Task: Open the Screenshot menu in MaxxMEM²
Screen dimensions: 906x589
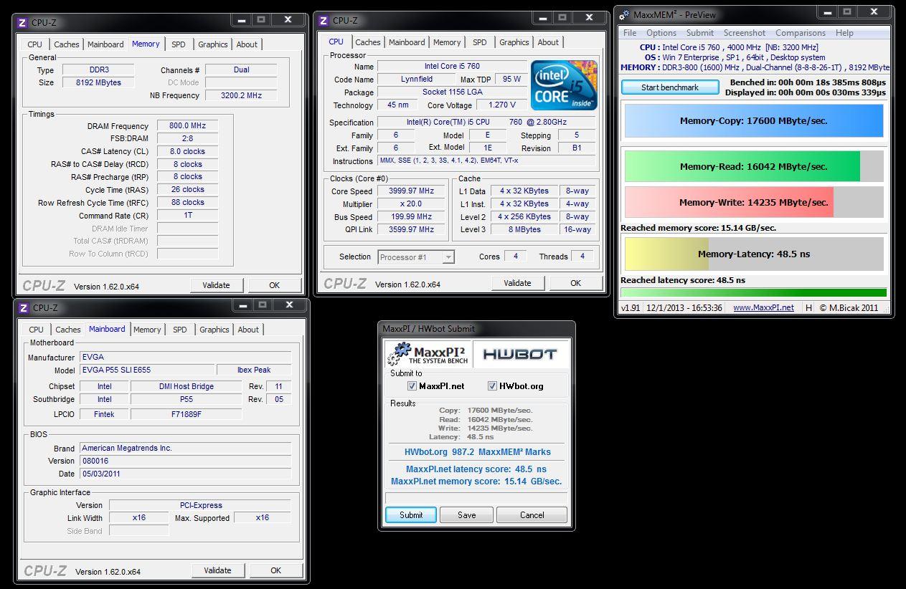Action: pos(745,33)
